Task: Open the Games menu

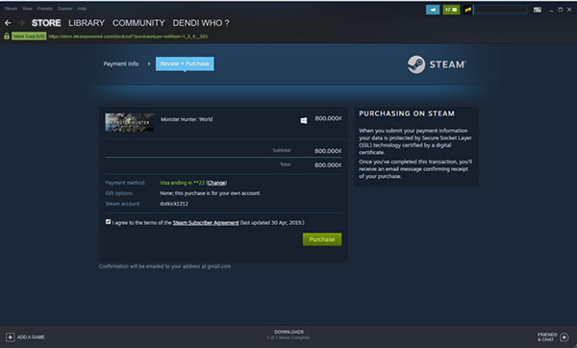Action: point(64,9)
